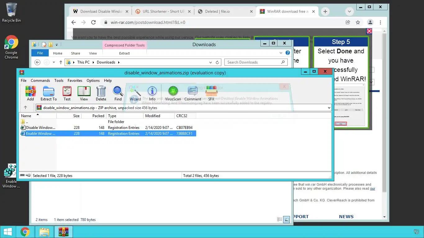Click the properties icon in Explorer quick access toolbar

coord(44,45)
